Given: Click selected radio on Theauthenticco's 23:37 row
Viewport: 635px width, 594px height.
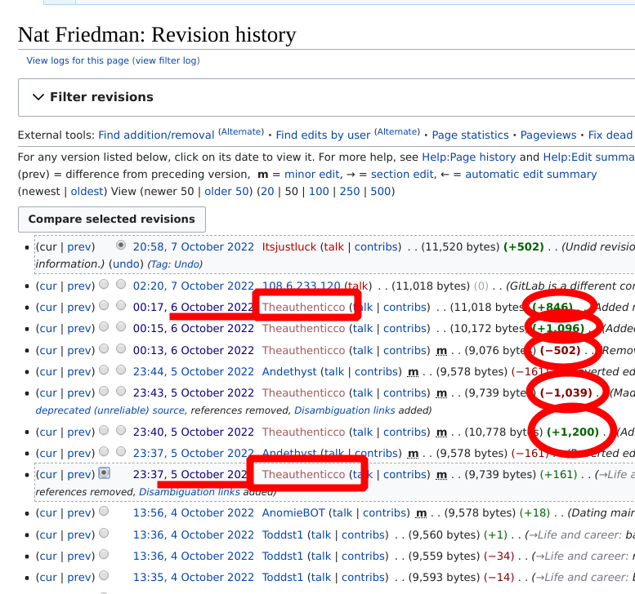Looking at the screenshot, I should point(104,472).
